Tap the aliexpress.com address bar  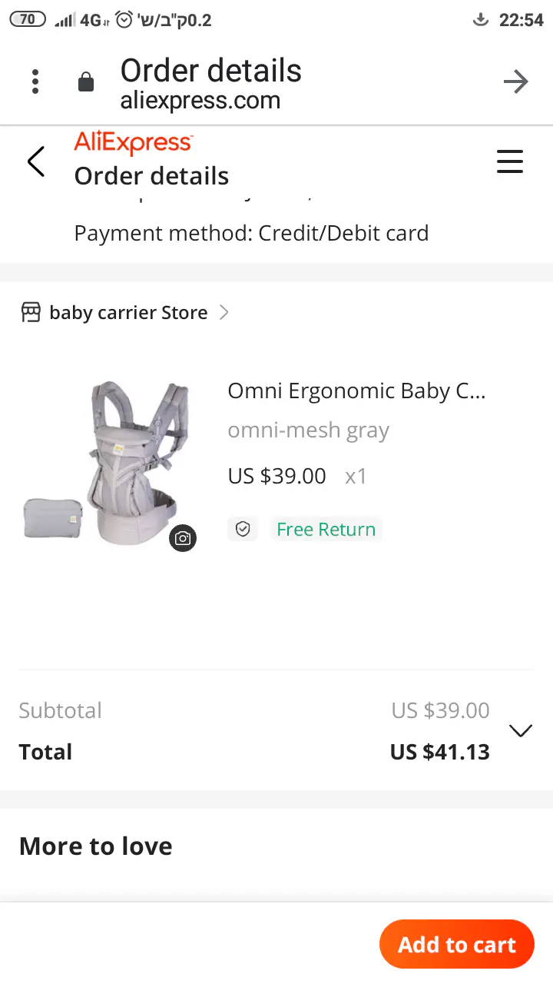[200, 100]
